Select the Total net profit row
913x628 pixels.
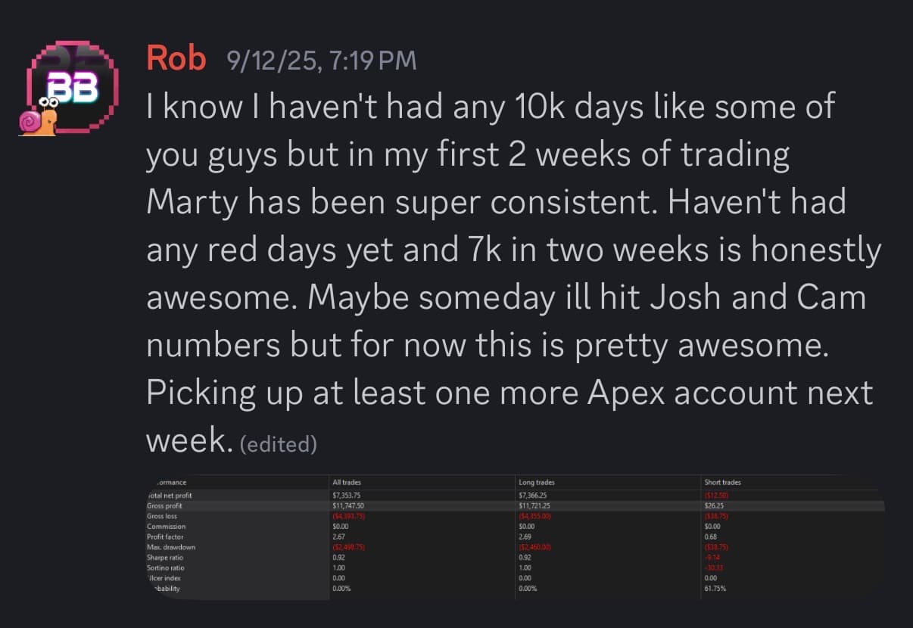point(170,495)
